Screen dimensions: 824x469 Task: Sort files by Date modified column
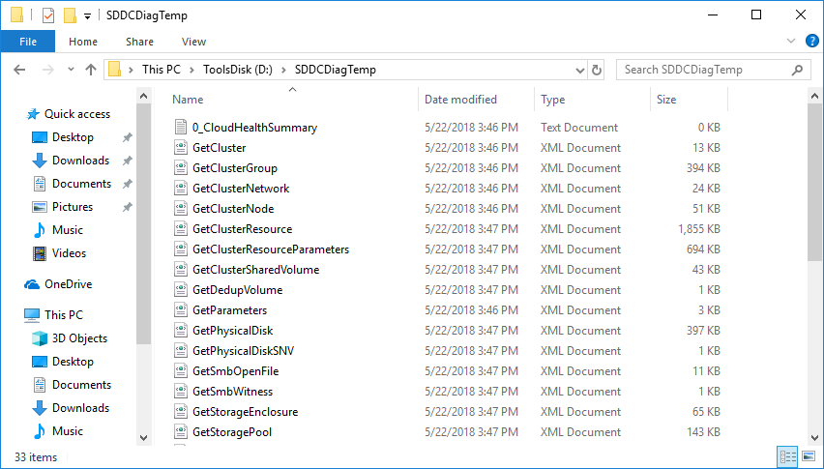coord(460,100)
